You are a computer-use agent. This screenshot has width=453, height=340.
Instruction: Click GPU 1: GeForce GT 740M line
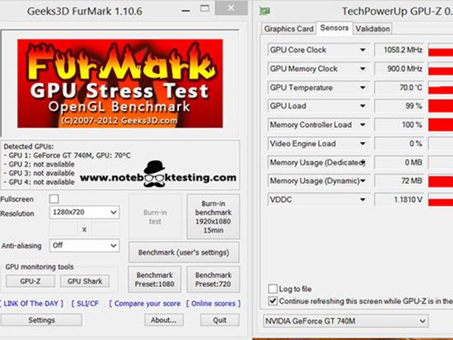pyautogui.click(x=68, y=156)
